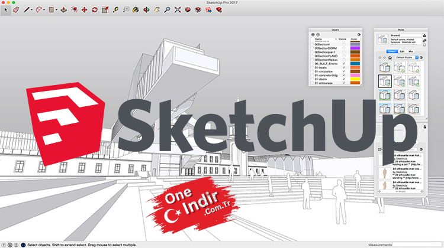Image resolution: width=444 pixels, height=248 pixels.
Task: Activate the Rotate tool
Action: click(x=95, y=10)
